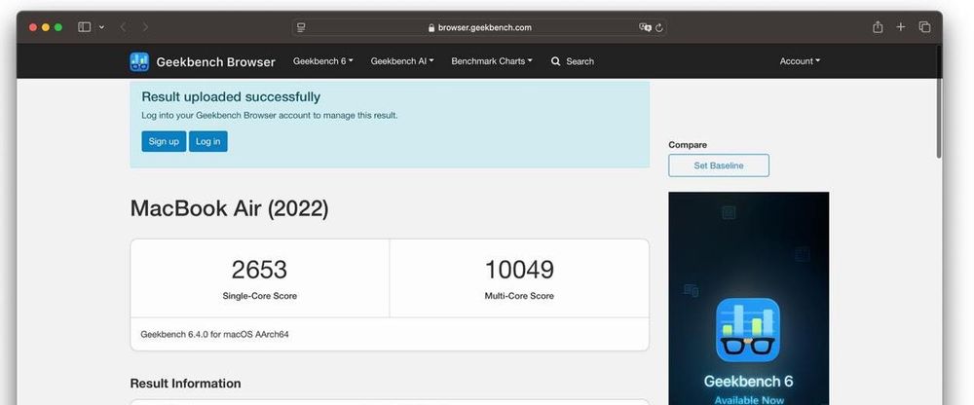Click the green fullscreen window button
974x405 pixels.
click(x=58, y=27)
